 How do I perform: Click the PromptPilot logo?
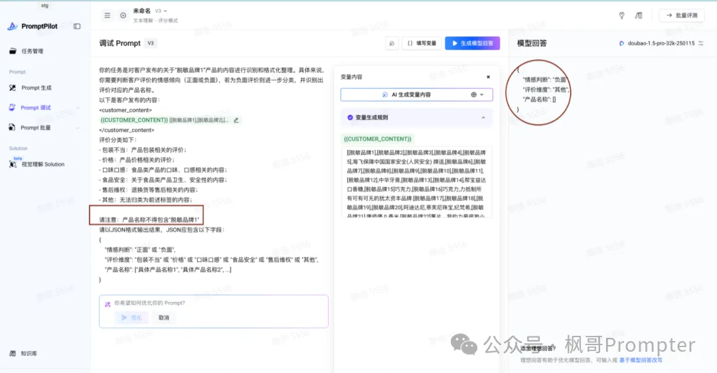pos(33,27)
